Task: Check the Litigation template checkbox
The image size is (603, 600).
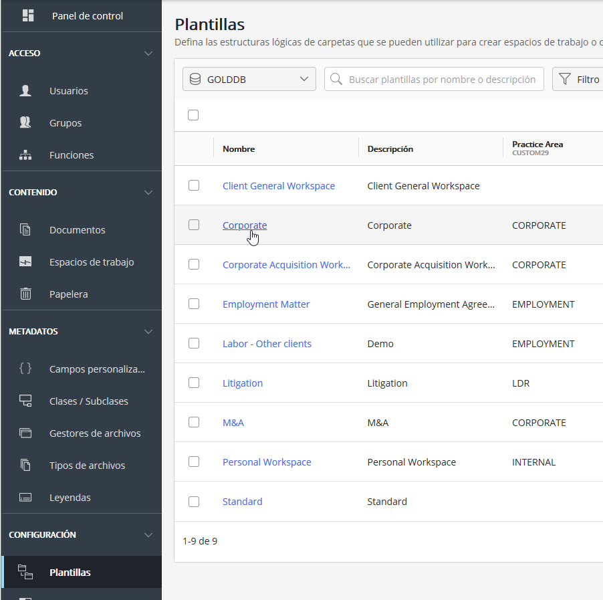Action: (x=194, y=383)
